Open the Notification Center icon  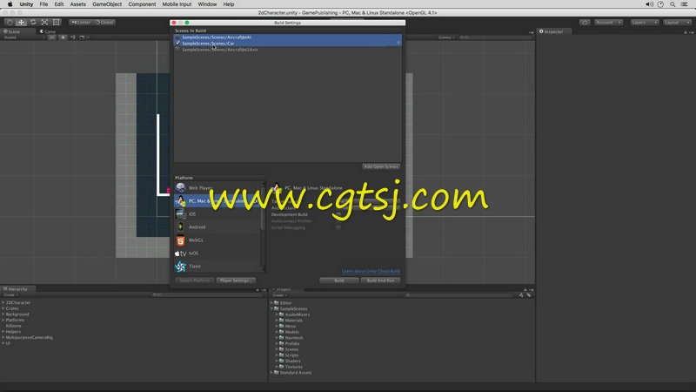point(685,4)
